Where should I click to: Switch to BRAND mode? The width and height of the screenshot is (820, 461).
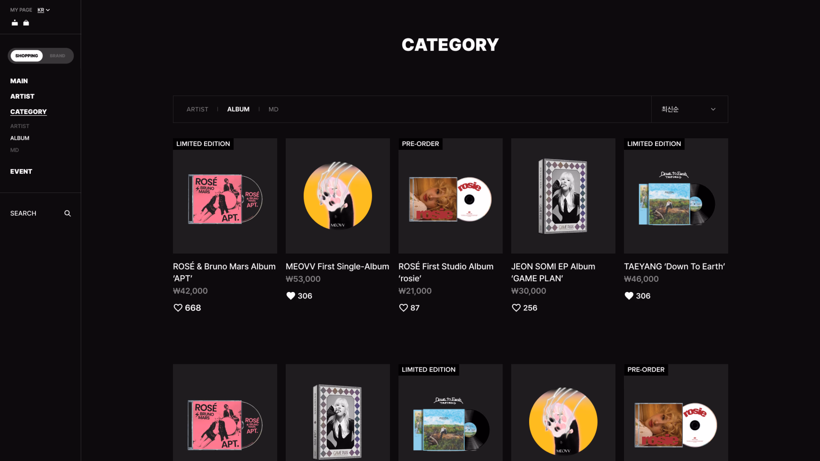(57, 56)
